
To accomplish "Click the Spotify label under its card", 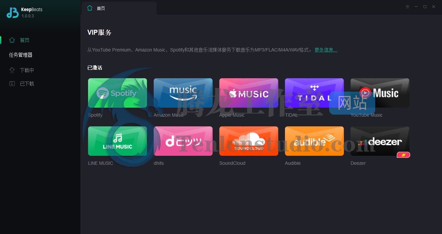I will [95, 115].
